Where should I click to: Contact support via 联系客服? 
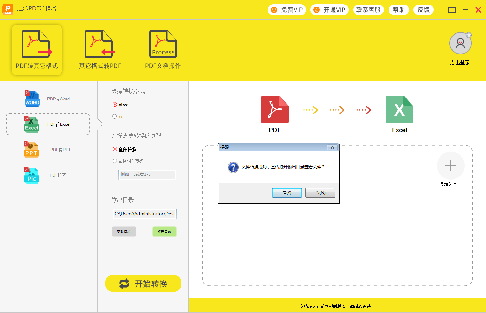[x=369, y=10]
